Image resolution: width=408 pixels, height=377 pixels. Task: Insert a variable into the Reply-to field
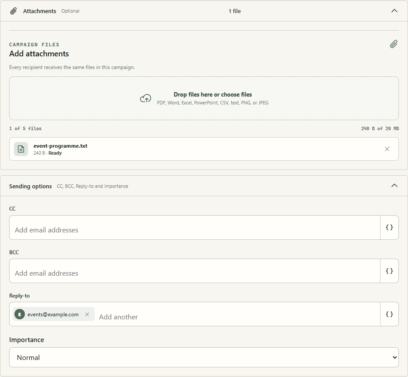(x=389, y=314)
